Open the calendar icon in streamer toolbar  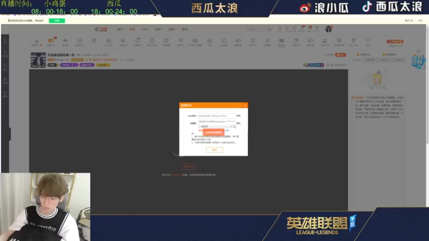[x=79, y=41]
